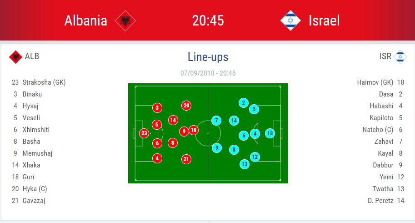The height and width of the screenshot is (223, 415).
Task: Click red player marker number 14
Action: tap(173, 120)
